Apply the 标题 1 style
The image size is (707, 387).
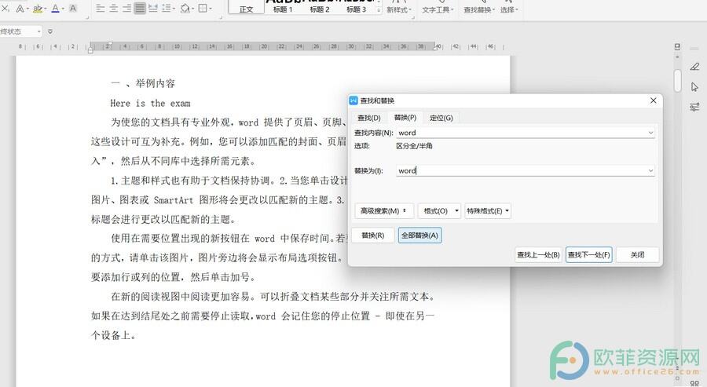[x=283, y=7]
